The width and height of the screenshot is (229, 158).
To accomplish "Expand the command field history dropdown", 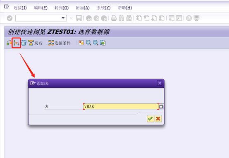I will pyautogui.click(x=63, y=18).
